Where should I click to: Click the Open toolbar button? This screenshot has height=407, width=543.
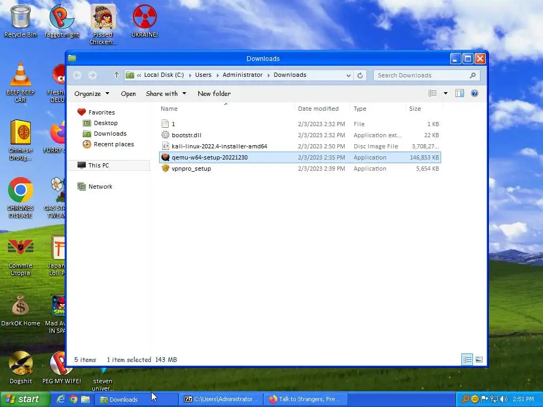[x=128, y=93]
